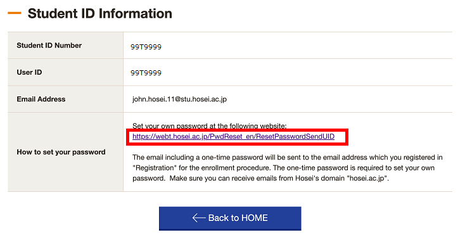Open the webt.hosei.ac.jp ResetPasswordSendUID link
This screenshot has height=240, width=465.
click(x=233, y=137)
